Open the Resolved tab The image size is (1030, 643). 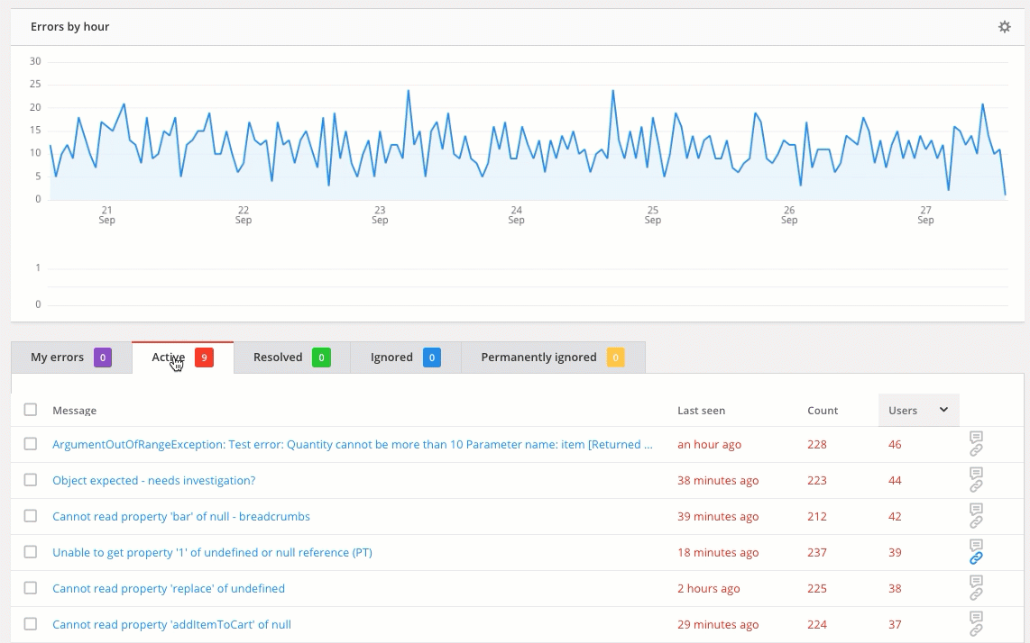click(x=291, y=358)
